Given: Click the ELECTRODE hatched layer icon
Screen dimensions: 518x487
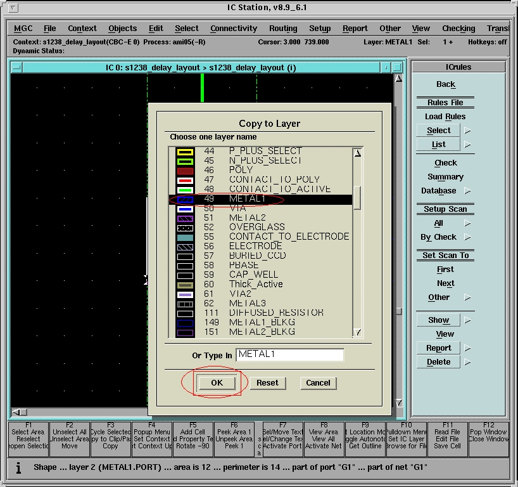Looking at the screenshot, I should point(185,247).
